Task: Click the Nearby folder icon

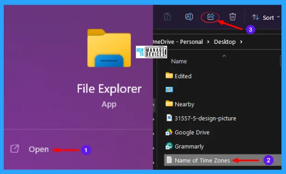Action: [169, 103]
